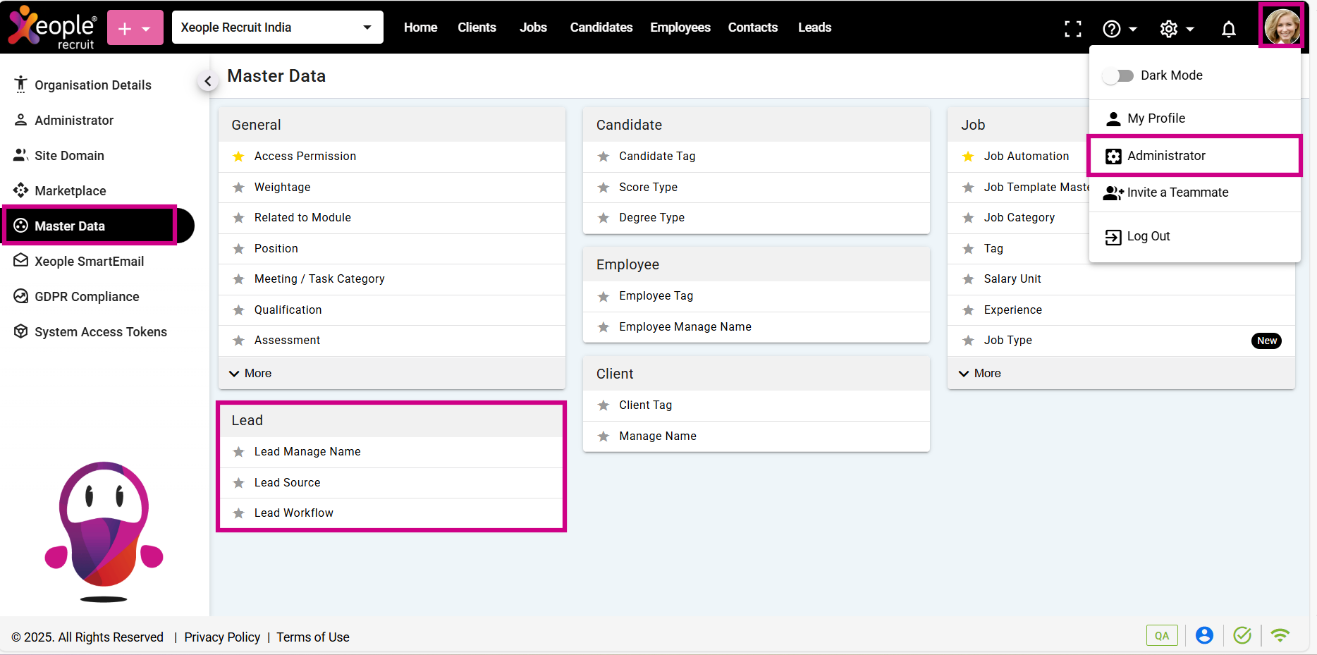Open the settings gear dropdown
Viewport: 1317px width, 655px height.
click(1176, 29)
